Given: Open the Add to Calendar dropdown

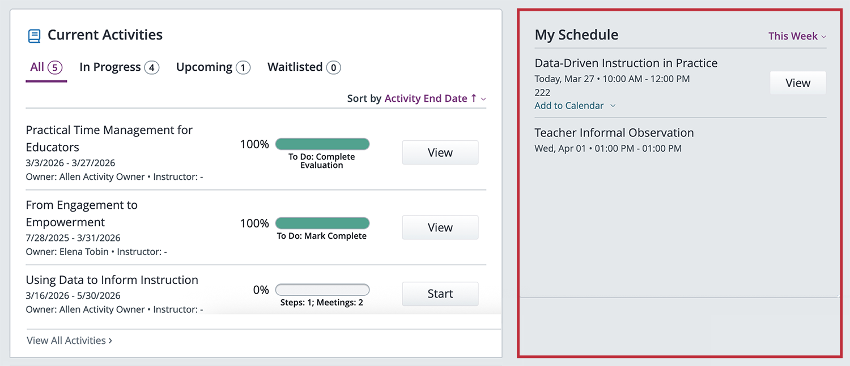Looking at the screenshot, I should (x=575, y=105).
